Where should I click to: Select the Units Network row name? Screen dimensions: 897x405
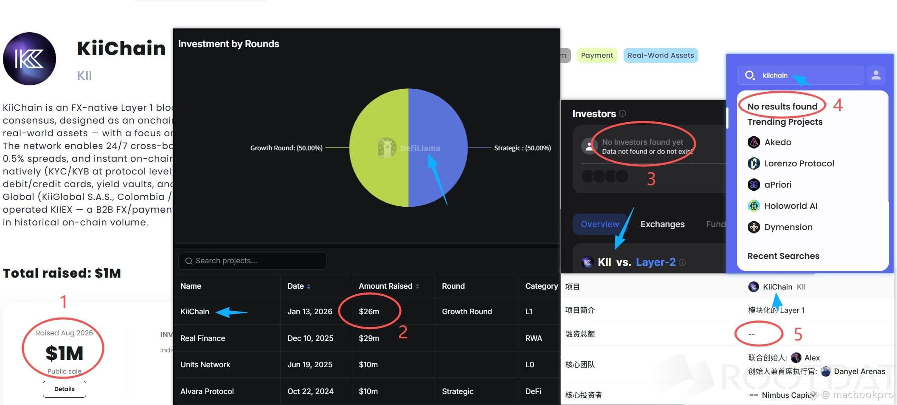pos(205,365)
